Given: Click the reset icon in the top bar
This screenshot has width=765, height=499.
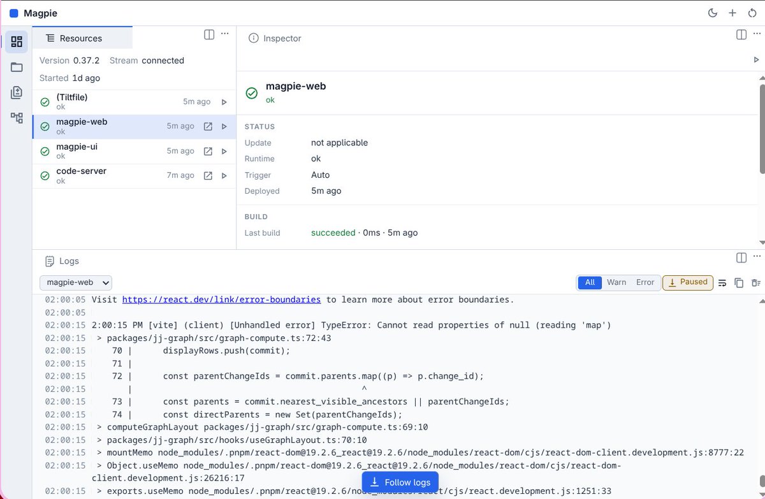Looking at the screenshot, I should [x=752, y=13].
